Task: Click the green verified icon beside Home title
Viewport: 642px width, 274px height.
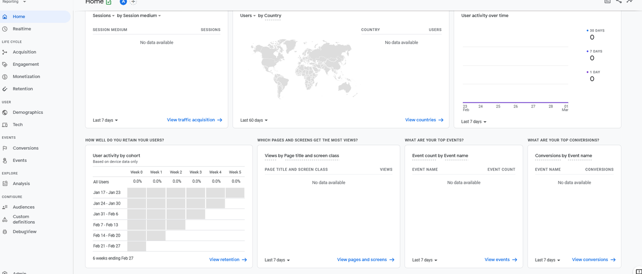Action: pyautogui.click(x=109, y=2)
